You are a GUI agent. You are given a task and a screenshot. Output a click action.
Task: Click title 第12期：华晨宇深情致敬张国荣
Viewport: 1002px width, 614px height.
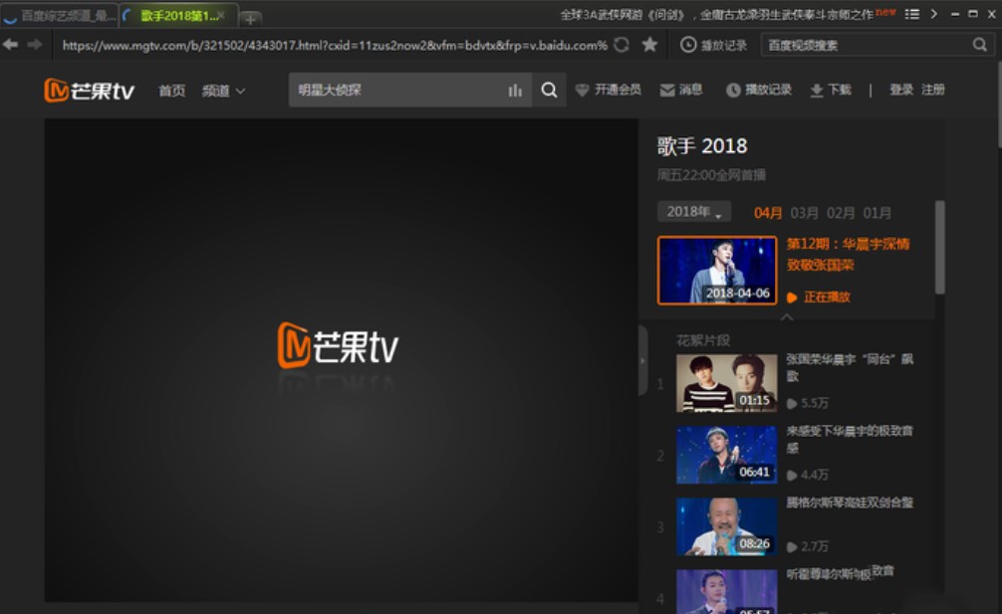tap(848, 254)
